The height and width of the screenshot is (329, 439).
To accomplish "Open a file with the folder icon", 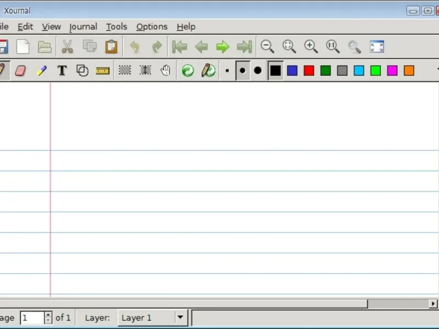I will [44, 47].
